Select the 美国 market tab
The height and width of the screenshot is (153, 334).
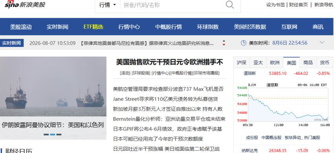[292, 62]
